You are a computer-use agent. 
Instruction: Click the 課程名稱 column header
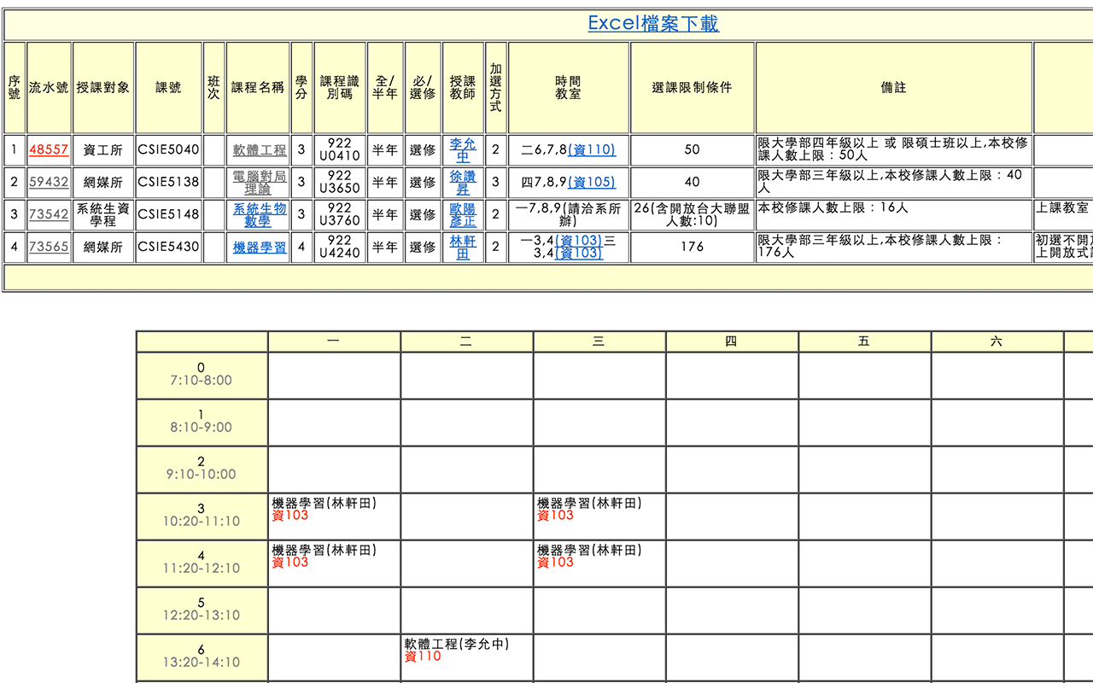click(x=258, y=87)
